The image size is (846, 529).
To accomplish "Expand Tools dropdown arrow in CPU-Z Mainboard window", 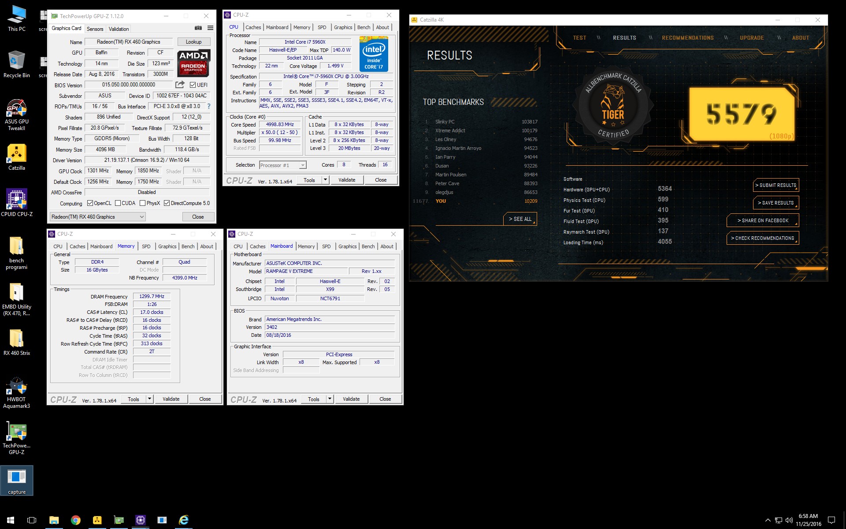I will [330, 399].
